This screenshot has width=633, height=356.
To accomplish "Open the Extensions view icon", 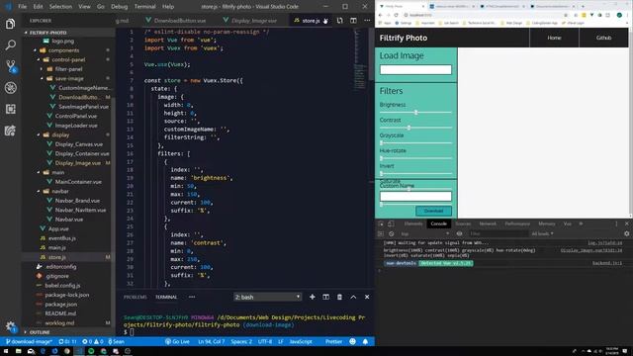I will pyautogui.click(x=11, y=109).
